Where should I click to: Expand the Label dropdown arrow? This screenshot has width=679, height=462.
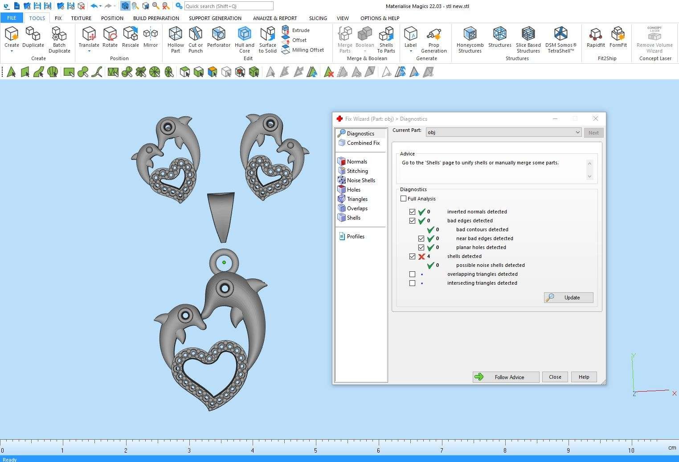tap(410, 51)
